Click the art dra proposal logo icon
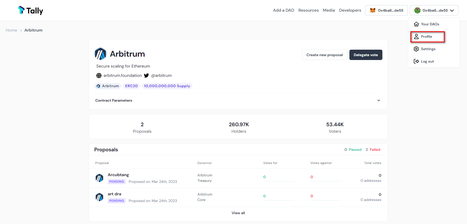The width and height of the screenshot is (467, 224). click(99, 197)
